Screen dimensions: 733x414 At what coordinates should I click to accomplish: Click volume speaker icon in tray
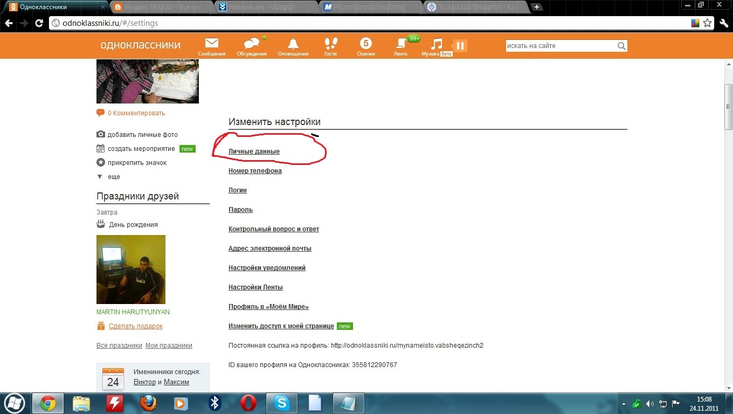tap(649, 404)
